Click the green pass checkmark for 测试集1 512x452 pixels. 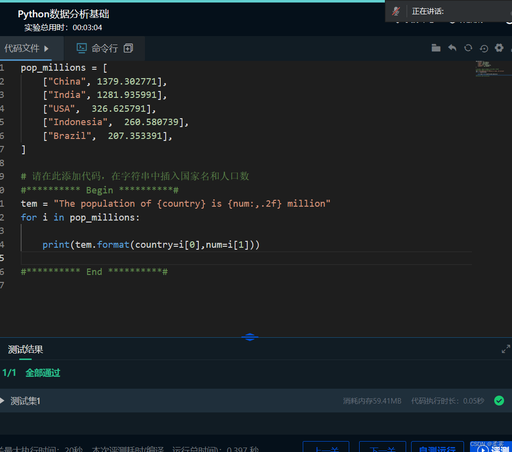(499, 401)
